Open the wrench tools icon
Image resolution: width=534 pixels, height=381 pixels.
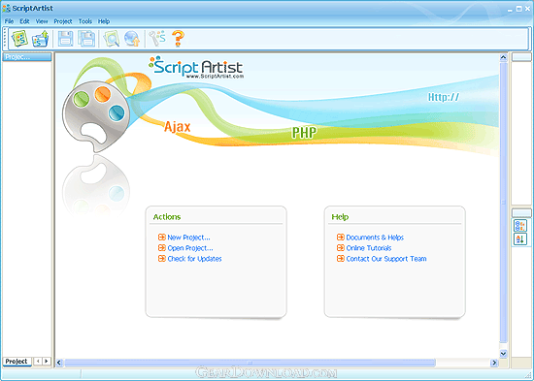click(x=157, y=39)
